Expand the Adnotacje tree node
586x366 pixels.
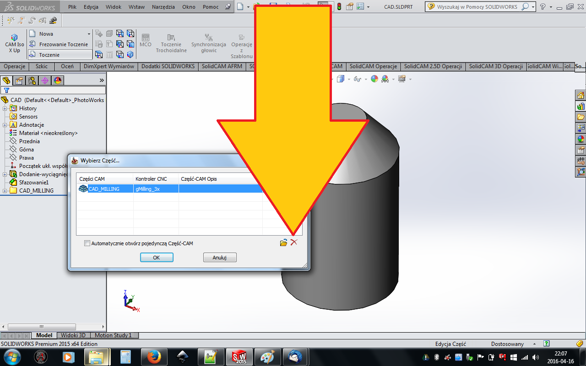point(5,125)
